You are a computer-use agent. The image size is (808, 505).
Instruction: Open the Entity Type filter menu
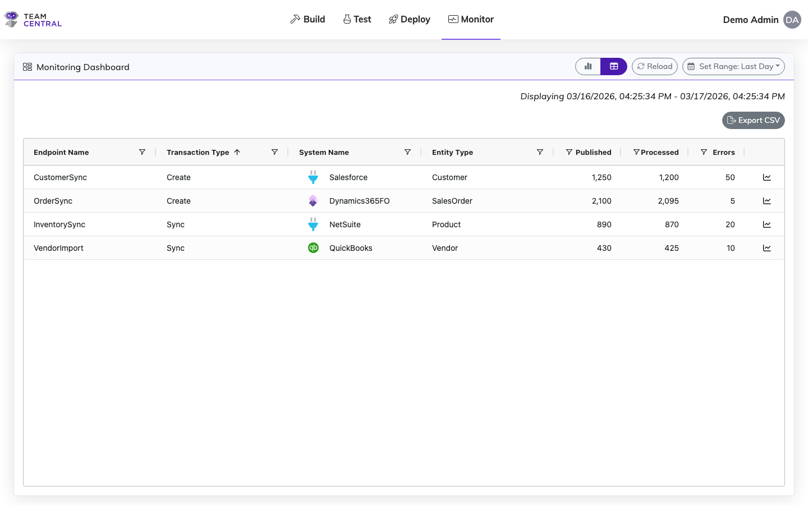point(540,151)
